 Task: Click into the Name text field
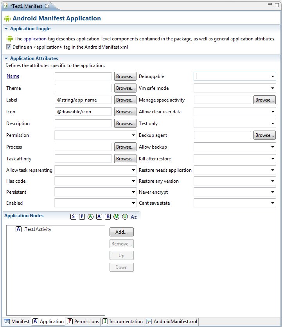click(83, 76)
